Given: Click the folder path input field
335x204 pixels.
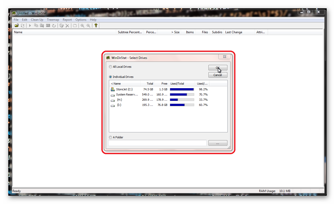Looking at the screenshot, I should (x=157, y=143).
